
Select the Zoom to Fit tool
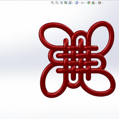click(x=52, y=3)
